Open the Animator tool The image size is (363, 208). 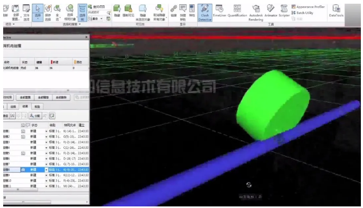tap(271, 11)
